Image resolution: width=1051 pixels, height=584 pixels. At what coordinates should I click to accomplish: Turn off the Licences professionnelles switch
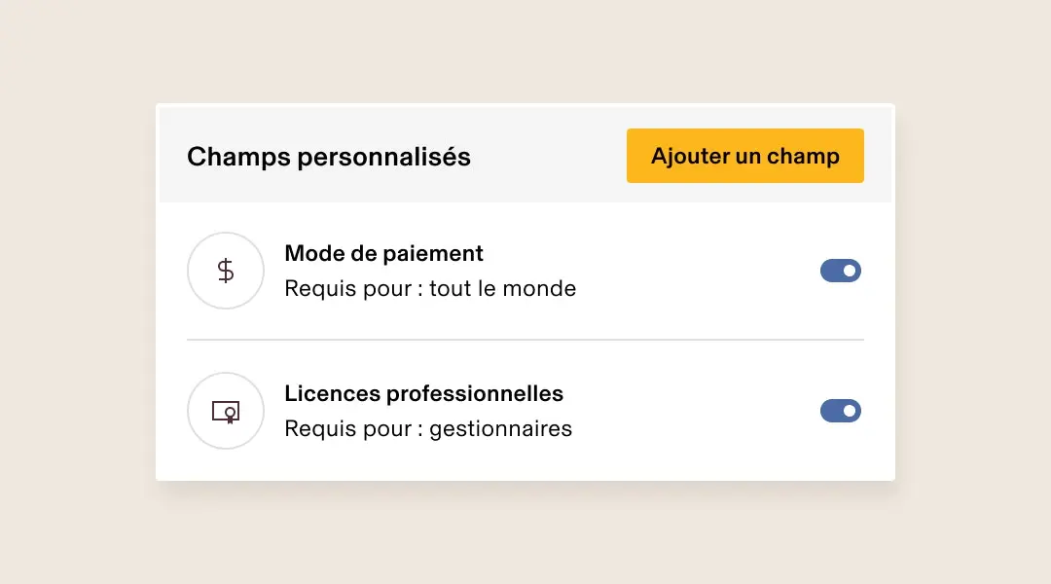pos(840,411)
